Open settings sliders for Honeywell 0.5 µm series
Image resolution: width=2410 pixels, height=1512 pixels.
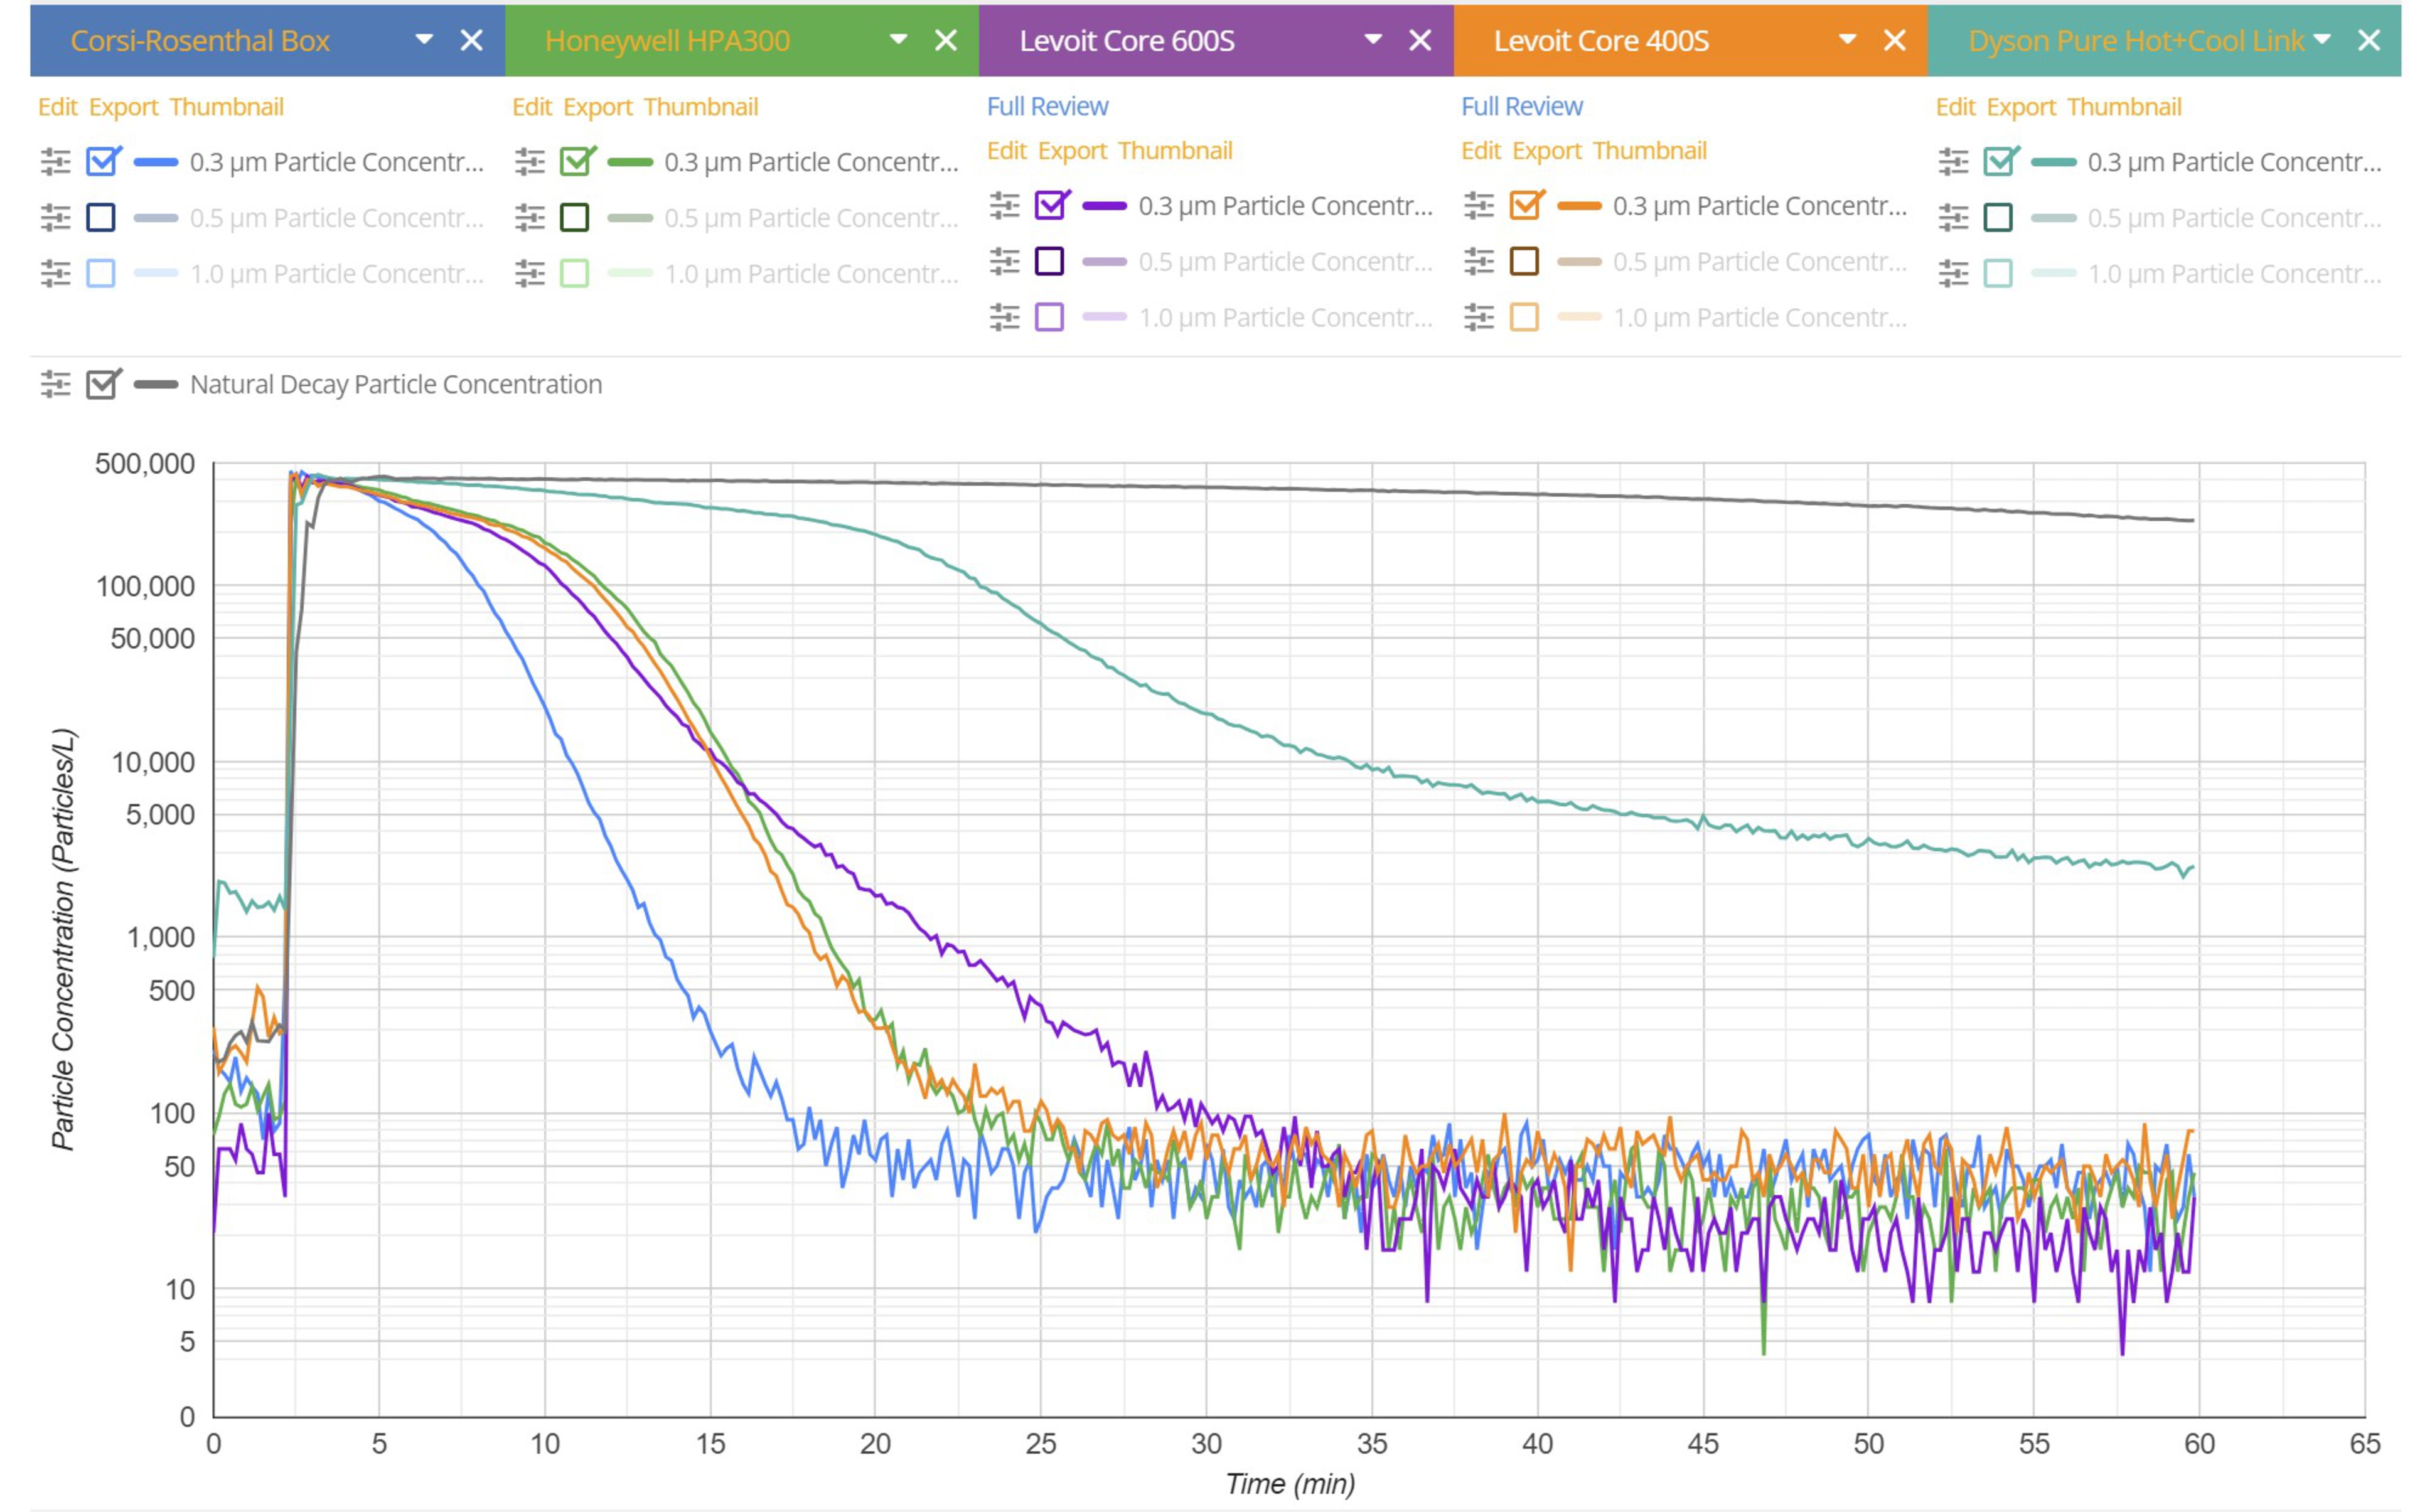click(529, 217)
